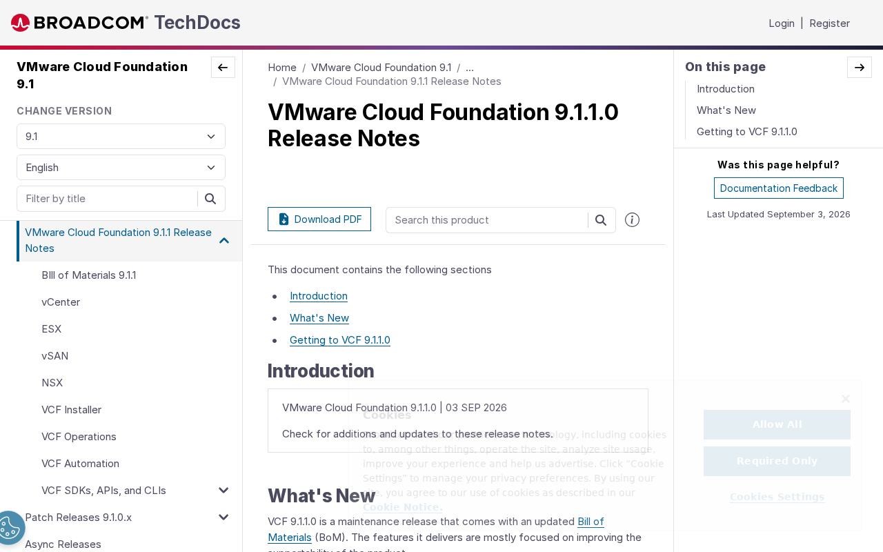Open VCF Automation in the sidebar

coord(80,464)
